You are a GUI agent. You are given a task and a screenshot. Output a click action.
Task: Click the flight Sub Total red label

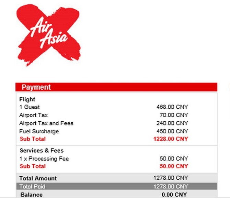click(x=33, y=139)
